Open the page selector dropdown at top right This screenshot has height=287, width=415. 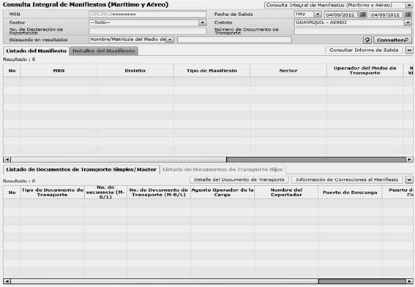[408, 5]
